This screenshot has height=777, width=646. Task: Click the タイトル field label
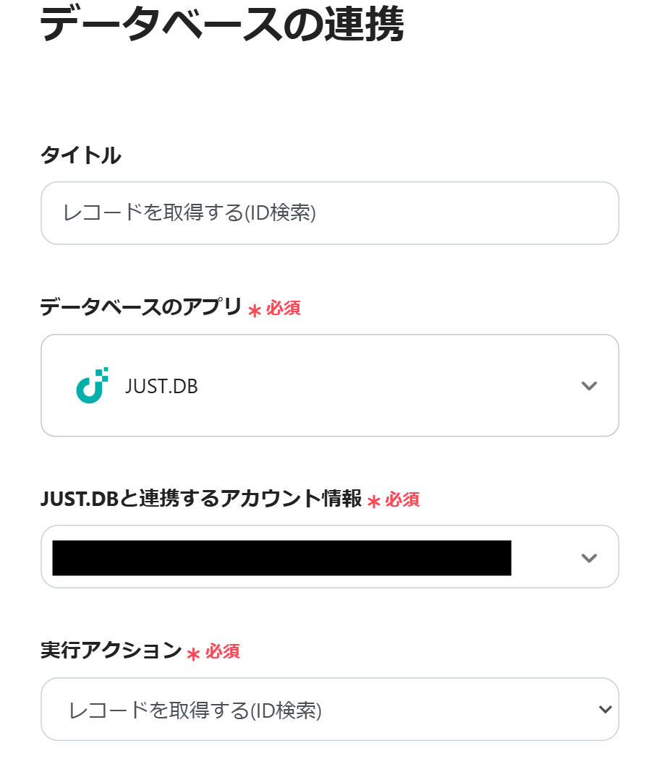(80, 155)
